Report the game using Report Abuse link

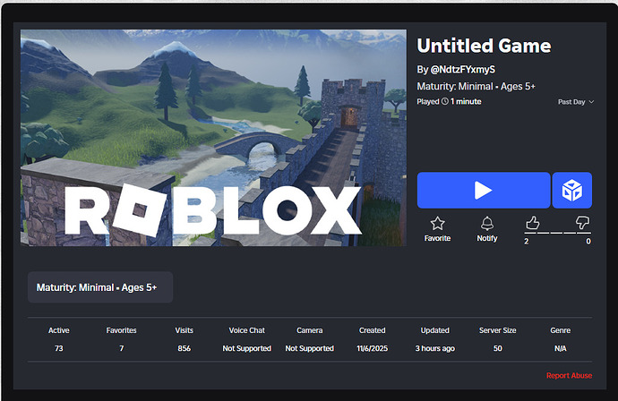569,375
